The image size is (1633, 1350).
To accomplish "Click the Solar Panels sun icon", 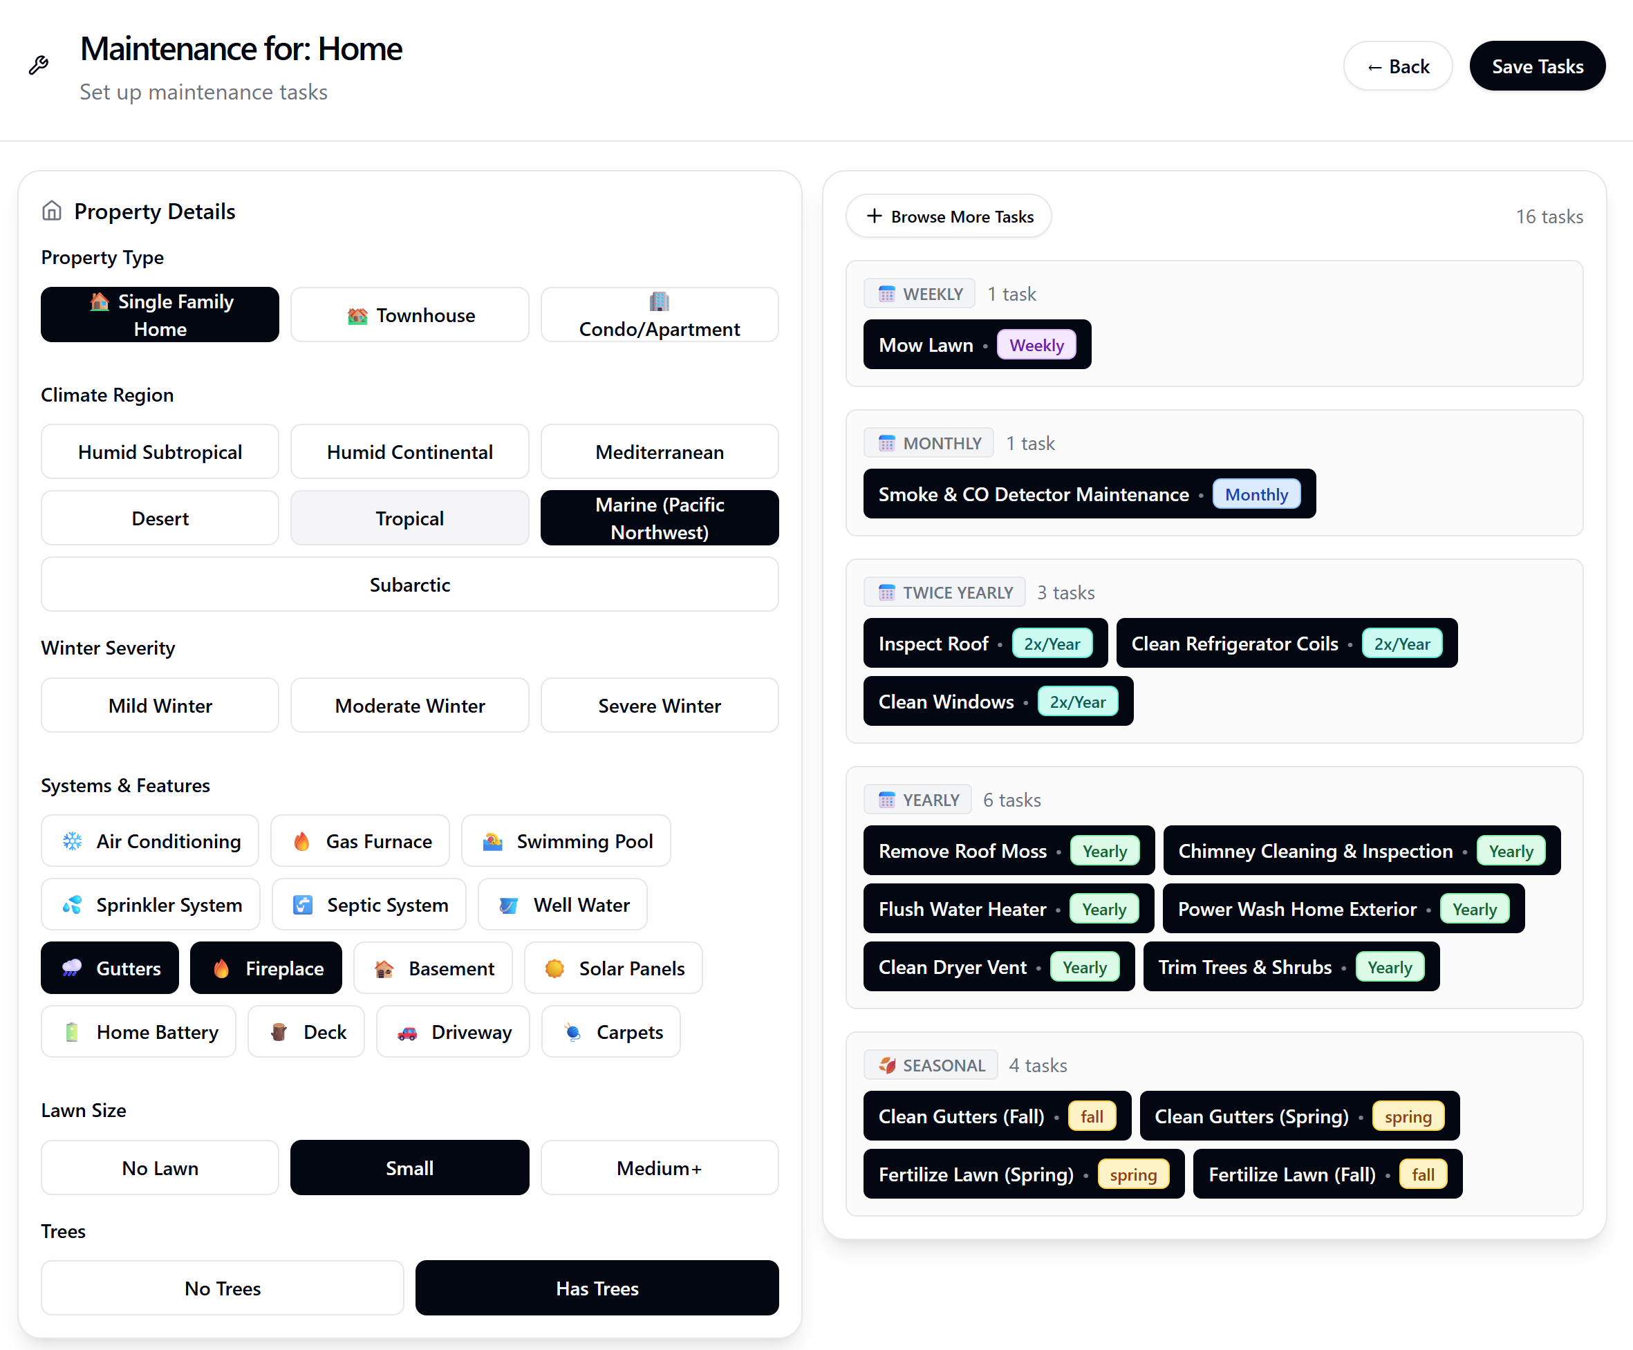I will tap(554, 968).
